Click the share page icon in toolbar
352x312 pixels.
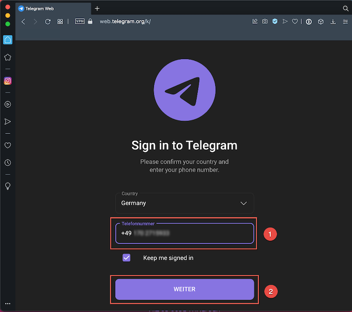[255, 21]
